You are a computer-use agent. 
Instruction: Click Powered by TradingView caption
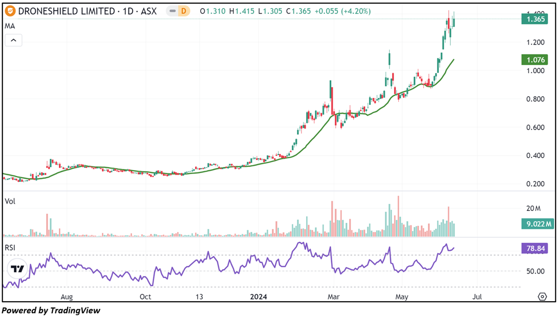pos(51,310)
